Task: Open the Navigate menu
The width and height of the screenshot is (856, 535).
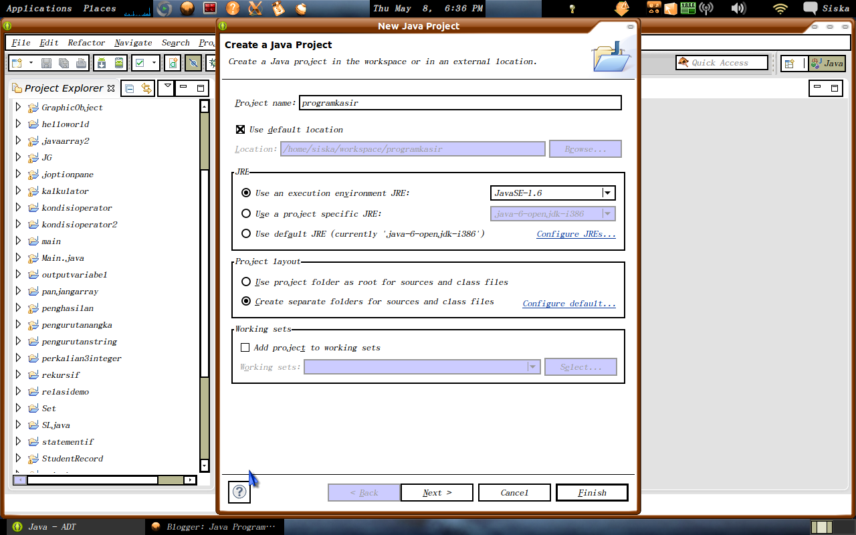Action: pos(132,42)
